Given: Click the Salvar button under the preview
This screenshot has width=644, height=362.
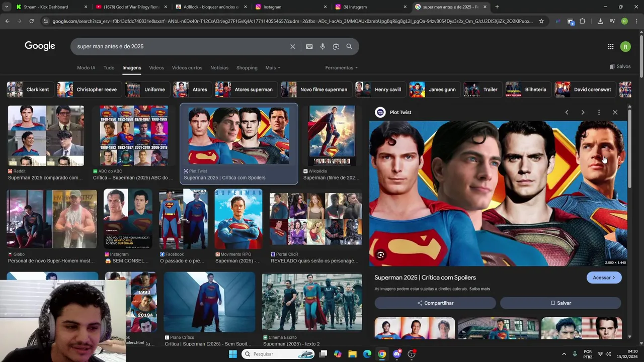Looking at the screenshot, I should [560, 303].
